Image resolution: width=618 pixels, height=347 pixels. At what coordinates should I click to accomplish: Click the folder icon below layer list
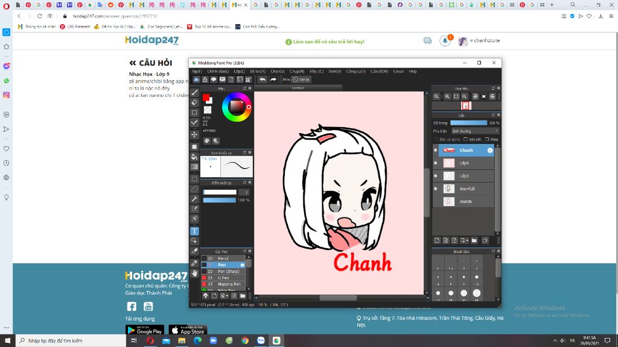point(474,240)
